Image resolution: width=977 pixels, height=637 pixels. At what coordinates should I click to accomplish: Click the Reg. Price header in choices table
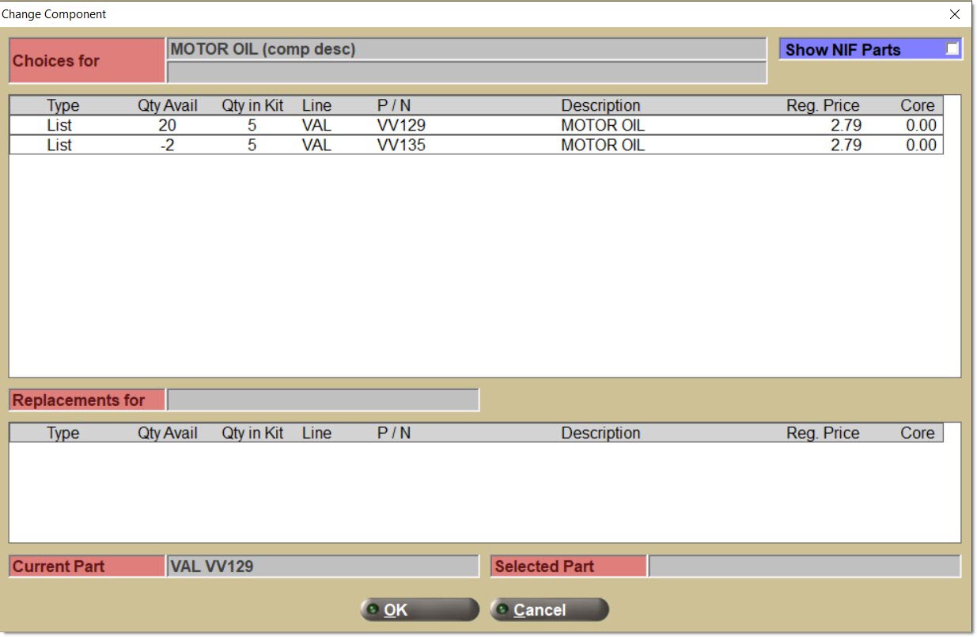(823, 105)
